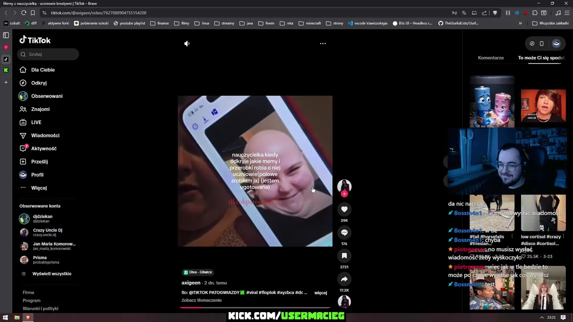The height and width of the screenshot is (322, 573).
Task: Mute the TikTok video sound
Action: pyautogui.click(x=187, y=43)
